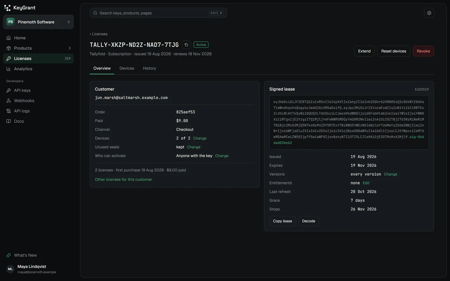Viewport: 450px width, 281px height.
Task: Click the PS workspace avatar
Action: point(10,22)
